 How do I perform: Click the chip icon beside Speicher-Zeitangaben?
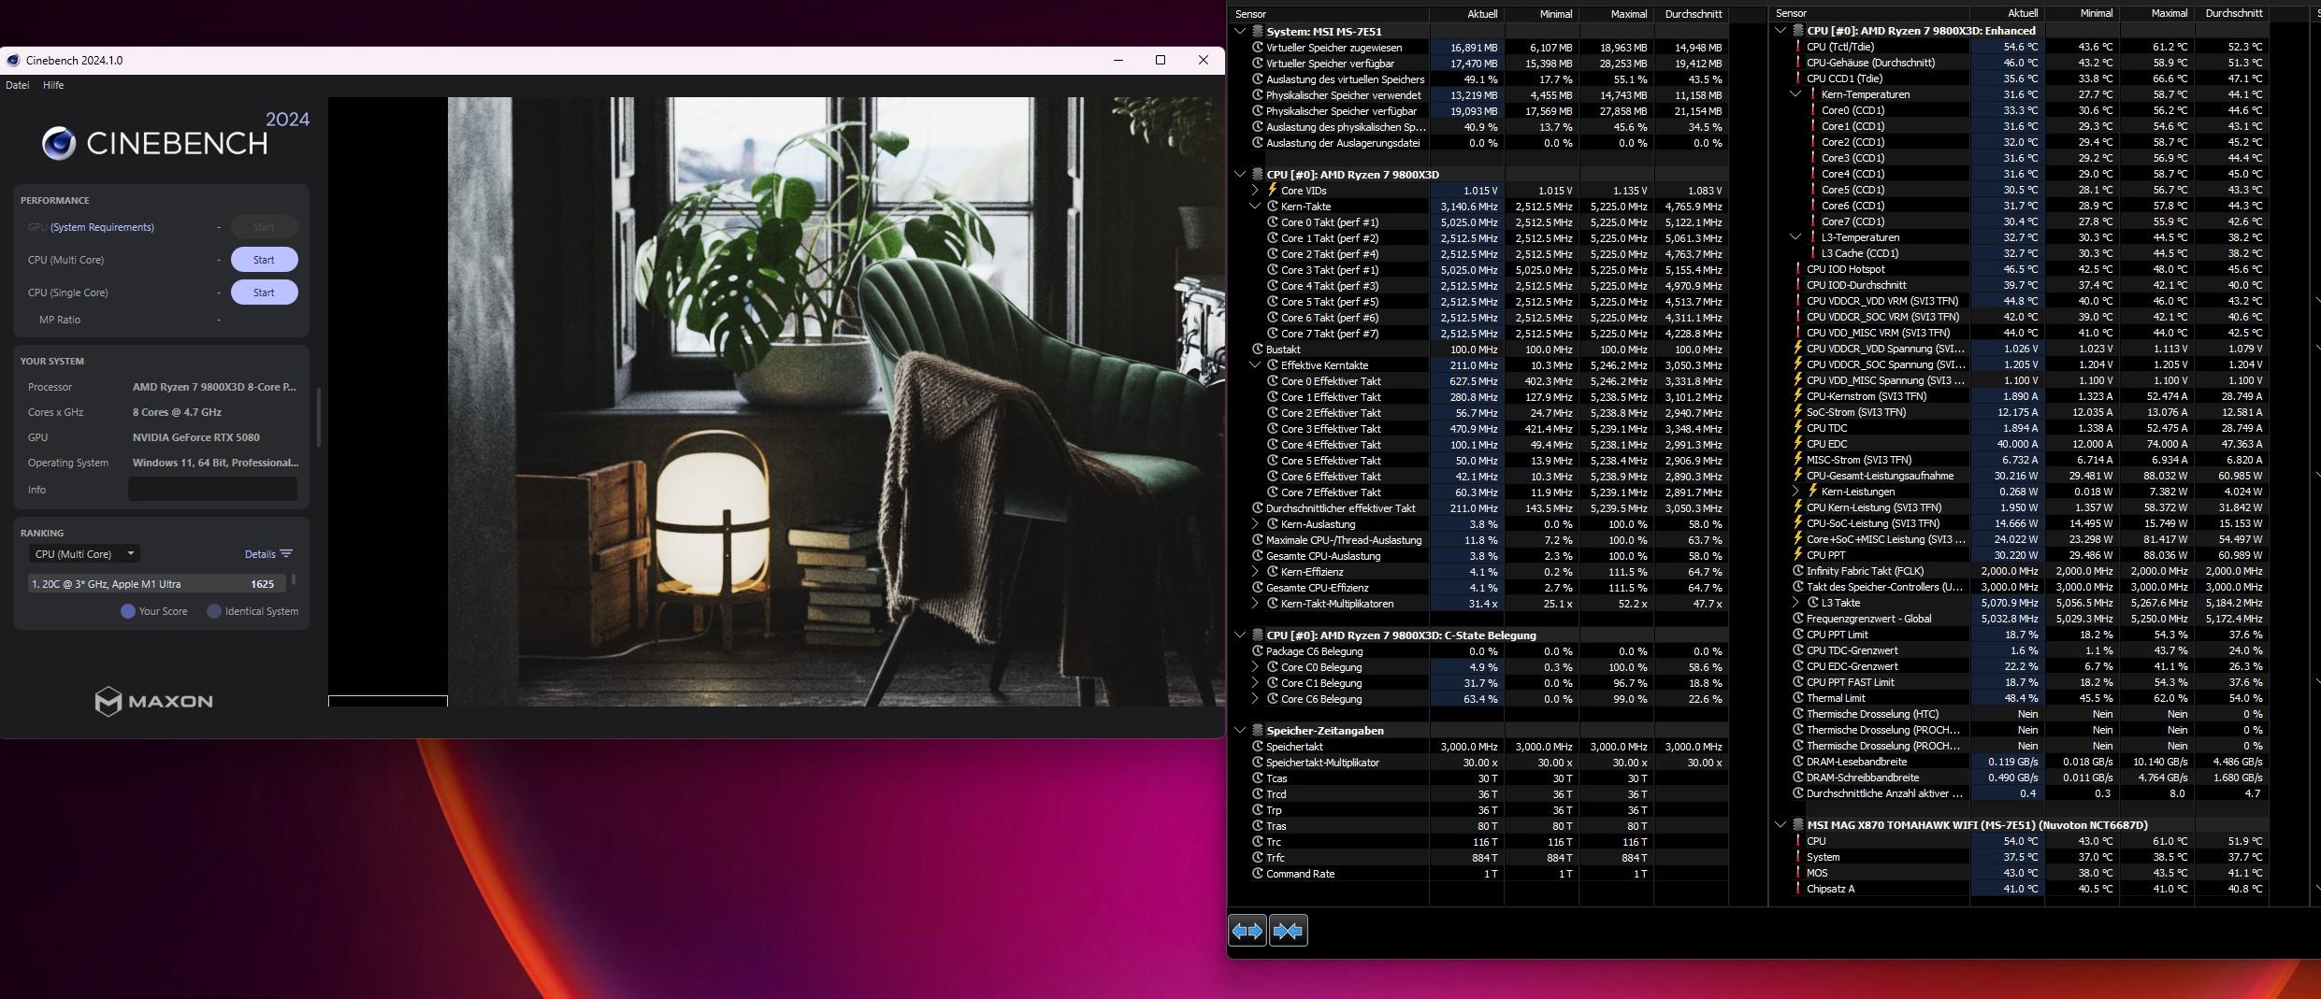point(1258,731)
